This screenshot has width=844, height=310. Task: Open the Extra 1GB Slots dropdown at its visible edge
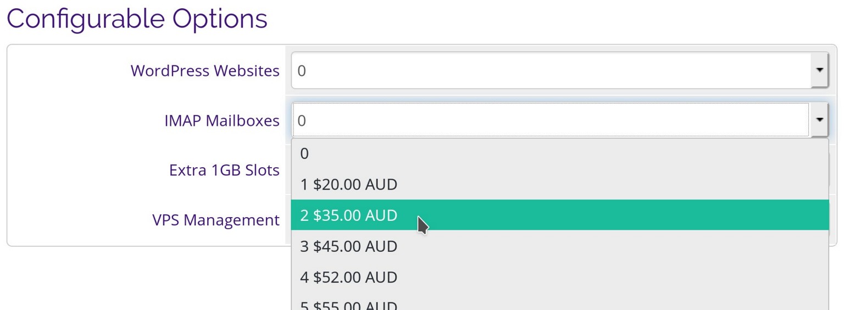coord(831,170)
